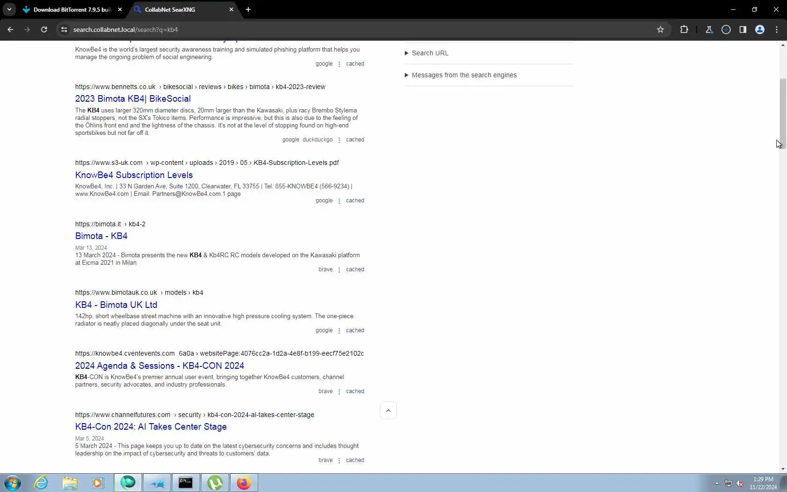Open KB4 - Bimota UK Ltd result

pos(116,305)
